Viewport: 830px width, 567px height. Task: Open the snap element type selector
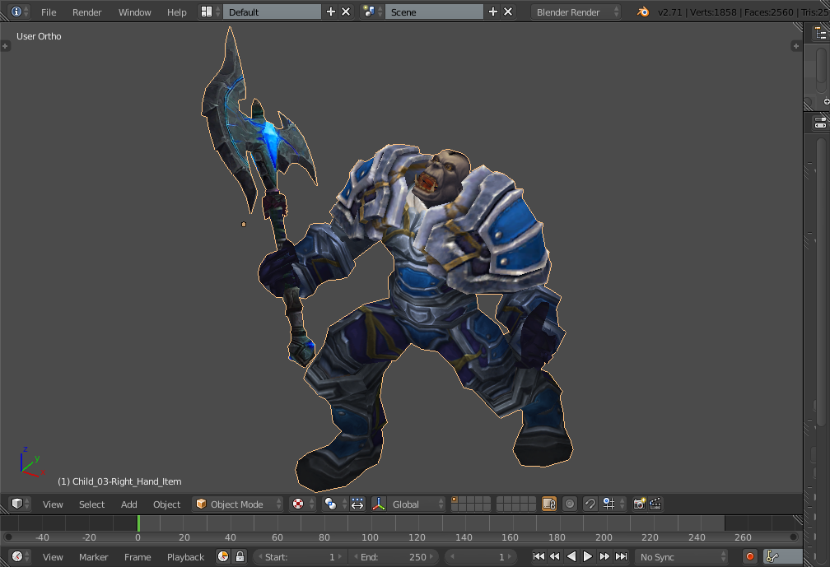pos(613,504)
